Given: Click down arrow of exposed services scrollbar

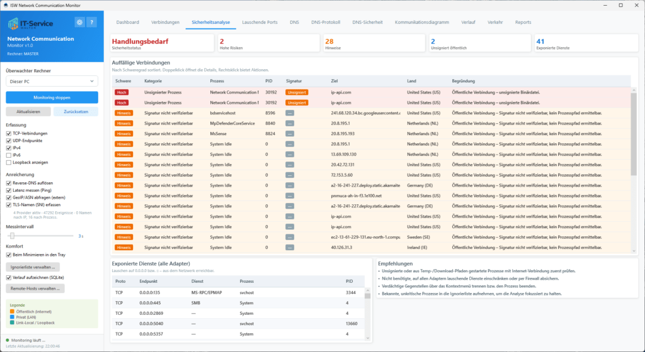Looking at the screenshot, I should (367, 338).
